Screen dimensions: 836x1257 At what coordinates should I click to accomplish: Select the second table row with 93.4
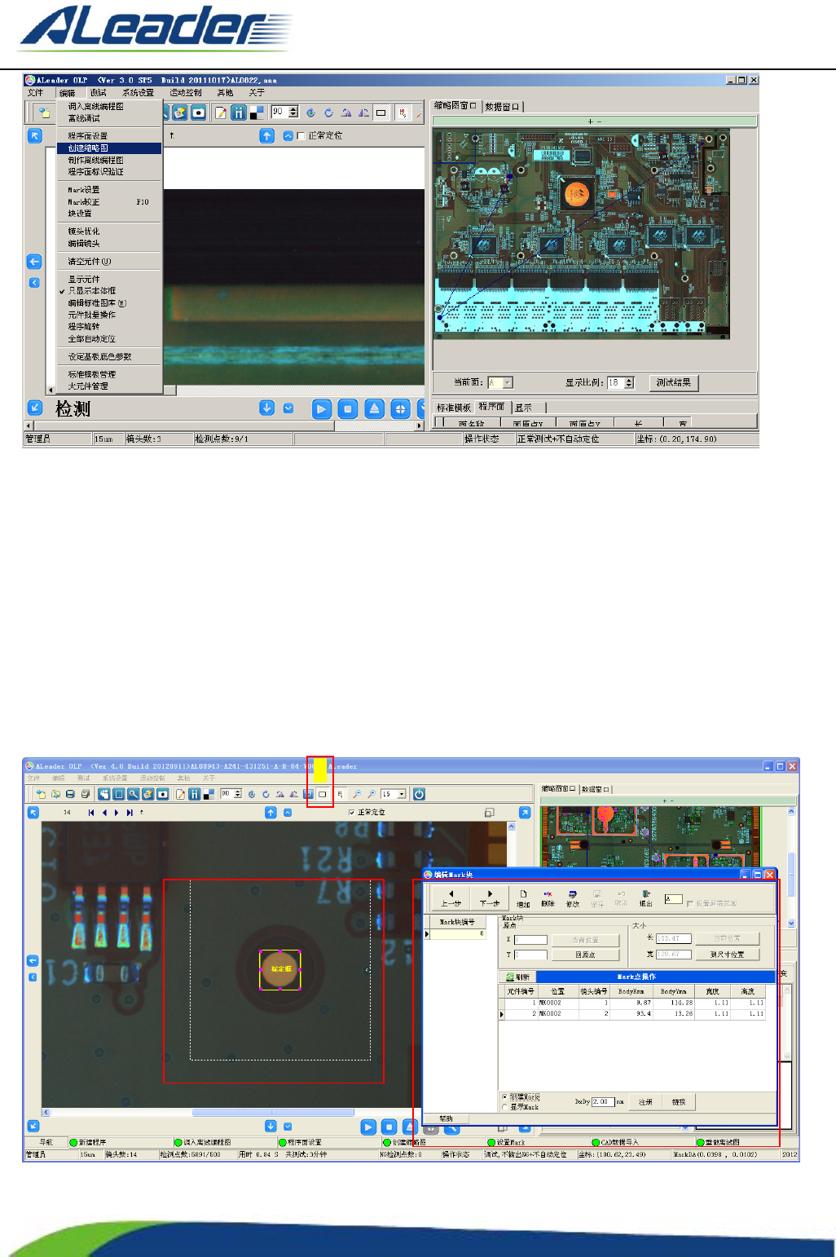[631, 1014]
